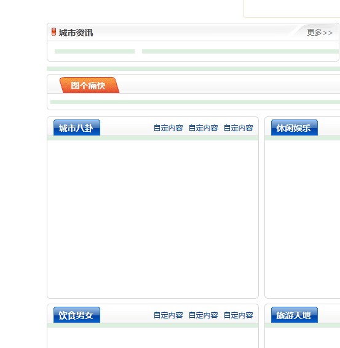The width and height of the screenshot is (340, 348).
Task: Select the orange 图个痛快 tab
Action: click(89, 85)
